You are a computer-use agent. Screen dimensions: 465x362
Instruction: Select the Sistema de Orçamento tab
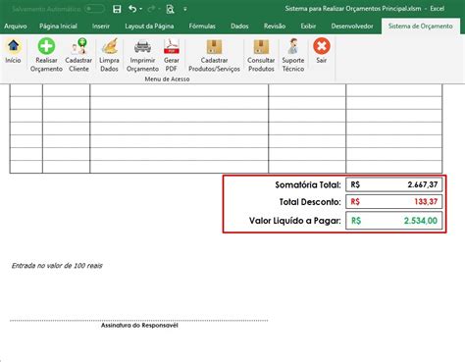pos(421,26)
